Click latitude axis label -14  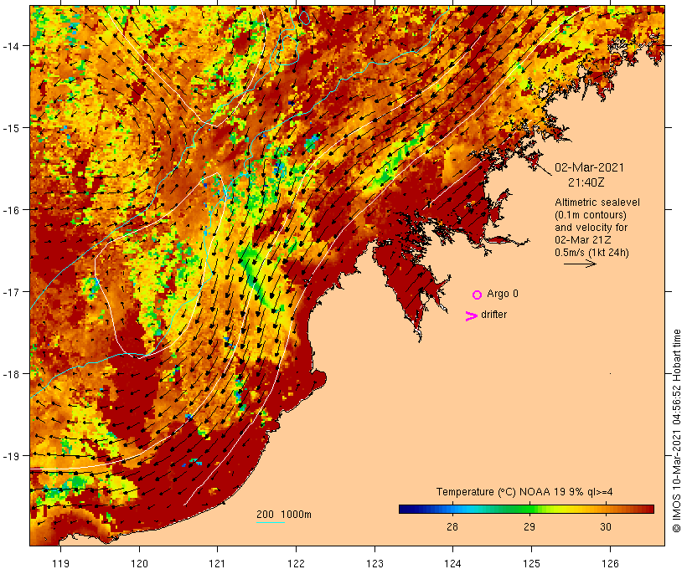tap(10, 45)
